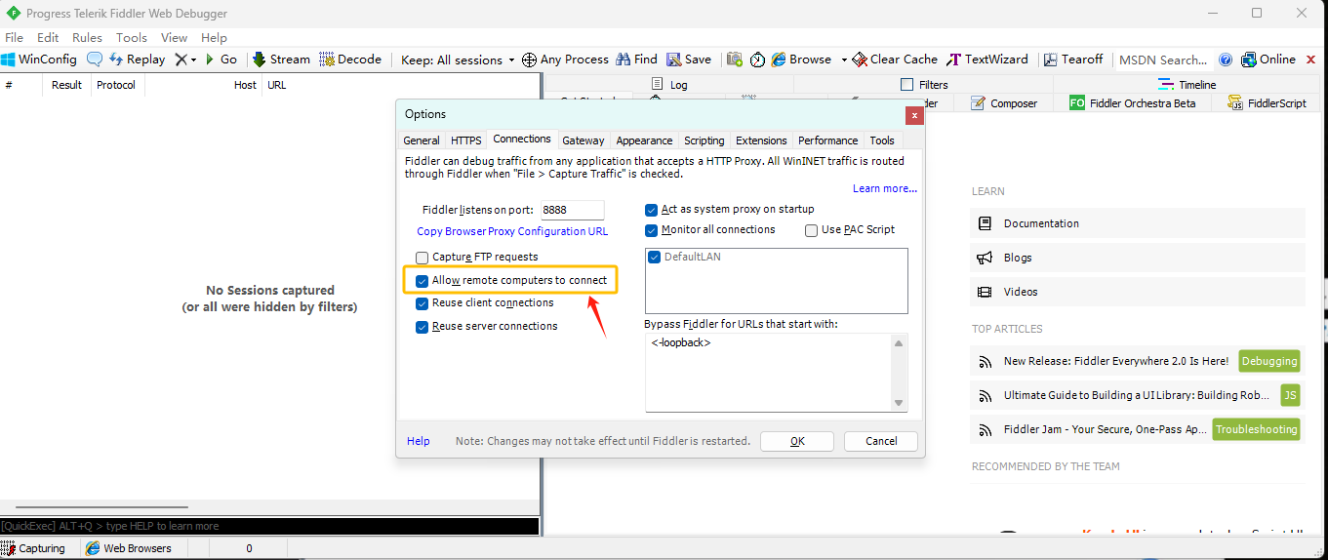Uncheck the DefaultLAN connection checkbox
Screen dimensions: 1328x560
655,257
